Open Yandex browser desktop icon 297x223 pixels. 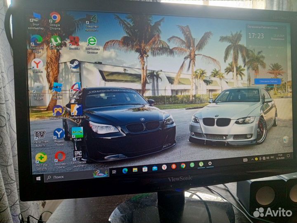click(x=37, y=64)
